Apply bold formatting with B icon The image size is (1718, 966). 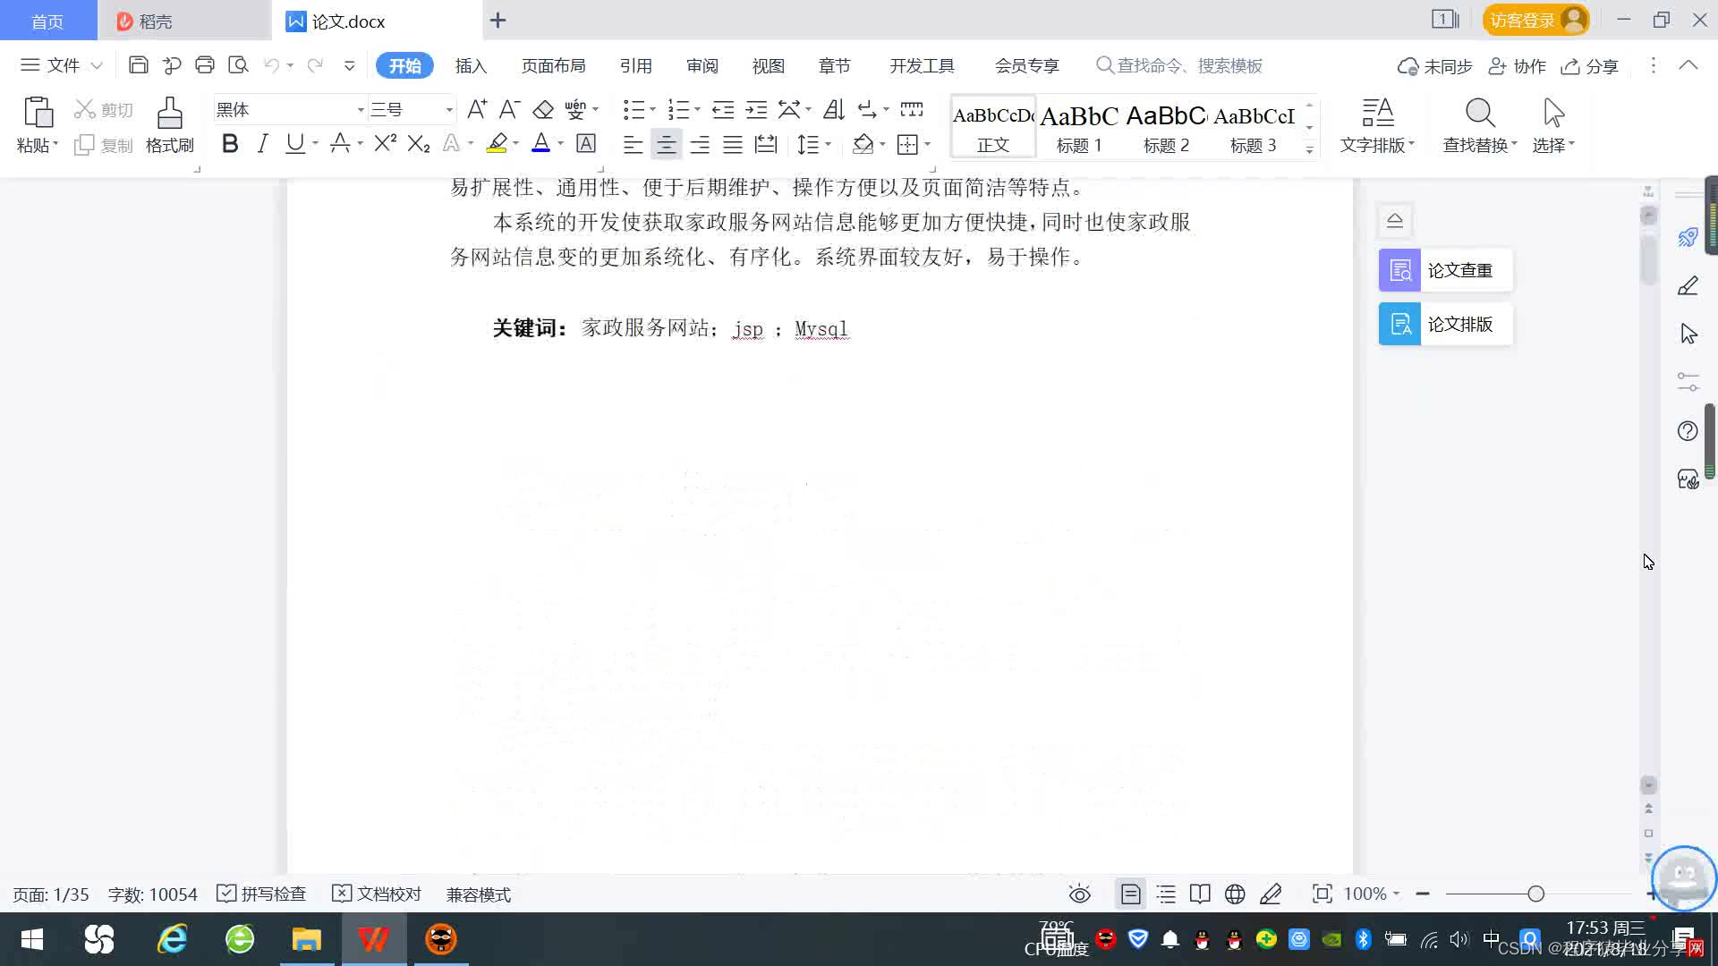[230, 144]
